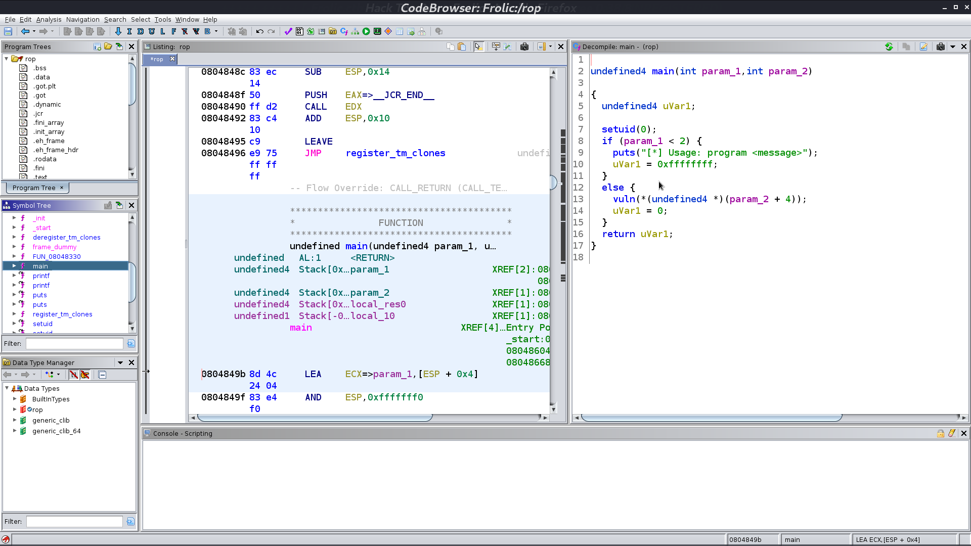This screenshot has height=546, width=971.
Task: Click the Symbol Tree filter options button
Action: [131, 343]
